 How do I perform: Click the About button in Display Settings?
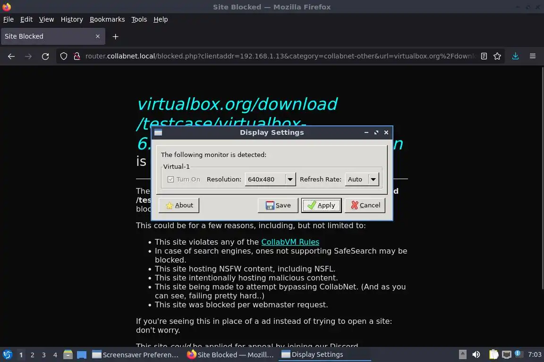point(178,206)
